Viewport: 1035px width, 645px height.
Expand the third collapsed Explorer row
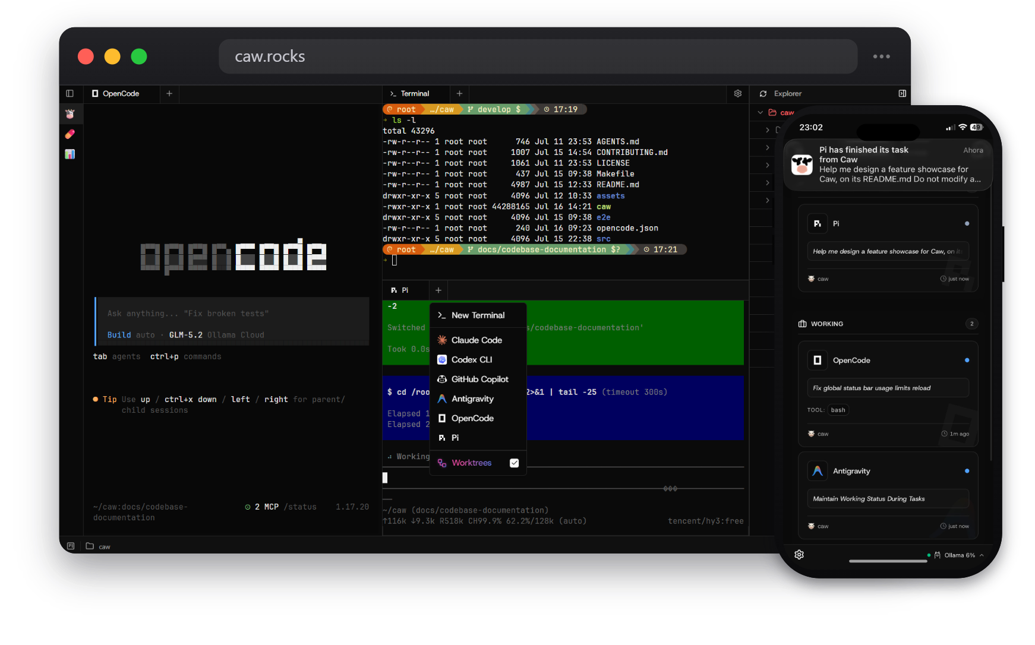(768, 165)
